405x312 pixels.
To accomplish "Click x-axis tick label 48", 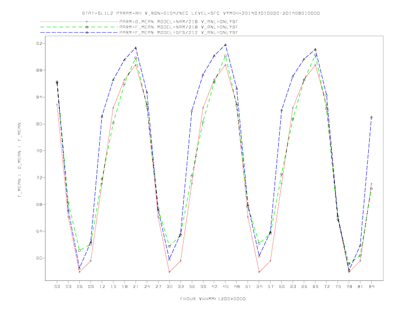I will (x=237, y=287).
